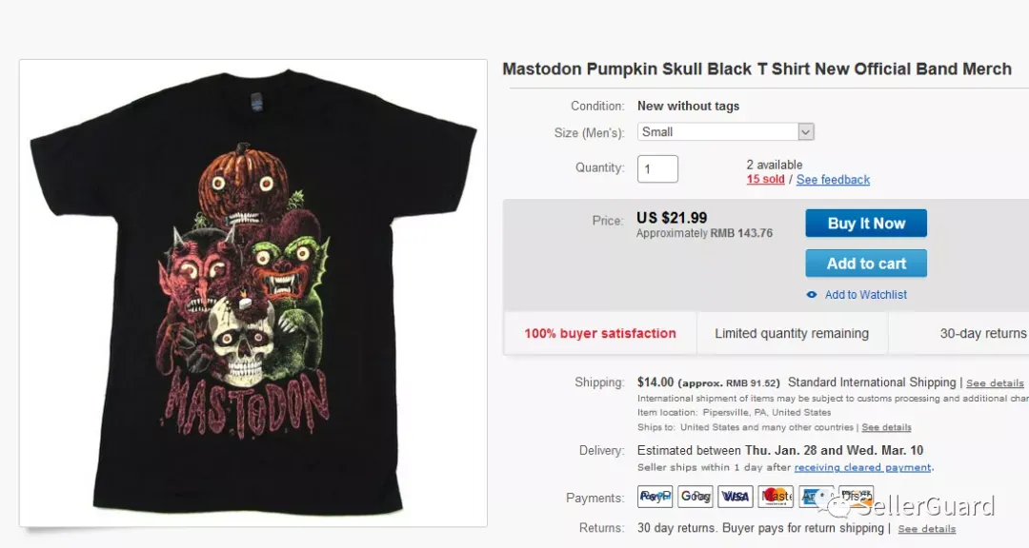Click the Visa card icon
The height and width of the screenshot is (548, 1029).
coord(735,497)
